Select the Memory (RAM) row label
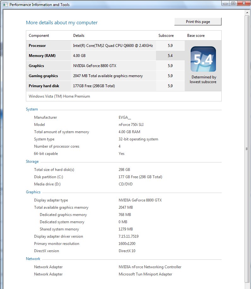Screen dimensions: 251x289 (42, 56)
